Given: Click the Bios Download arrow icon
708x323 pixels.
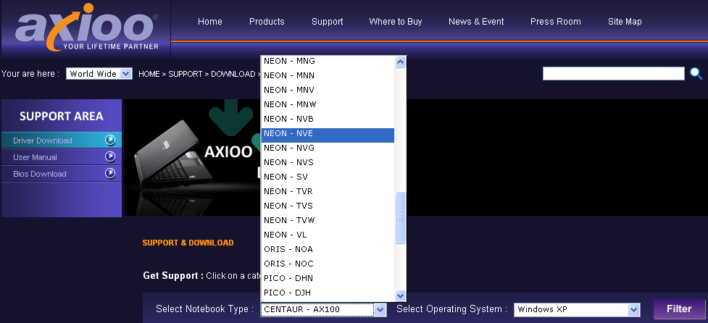Looking at the screenshot, I should (x=110, y=173).
